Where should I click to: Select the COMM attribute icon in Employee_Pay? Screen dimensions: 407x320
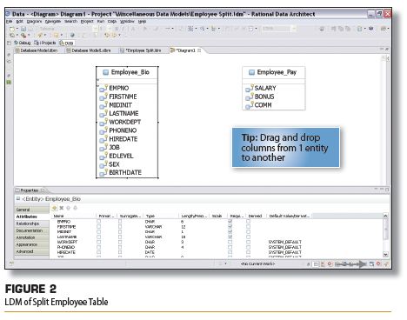(x=249, y=105)
